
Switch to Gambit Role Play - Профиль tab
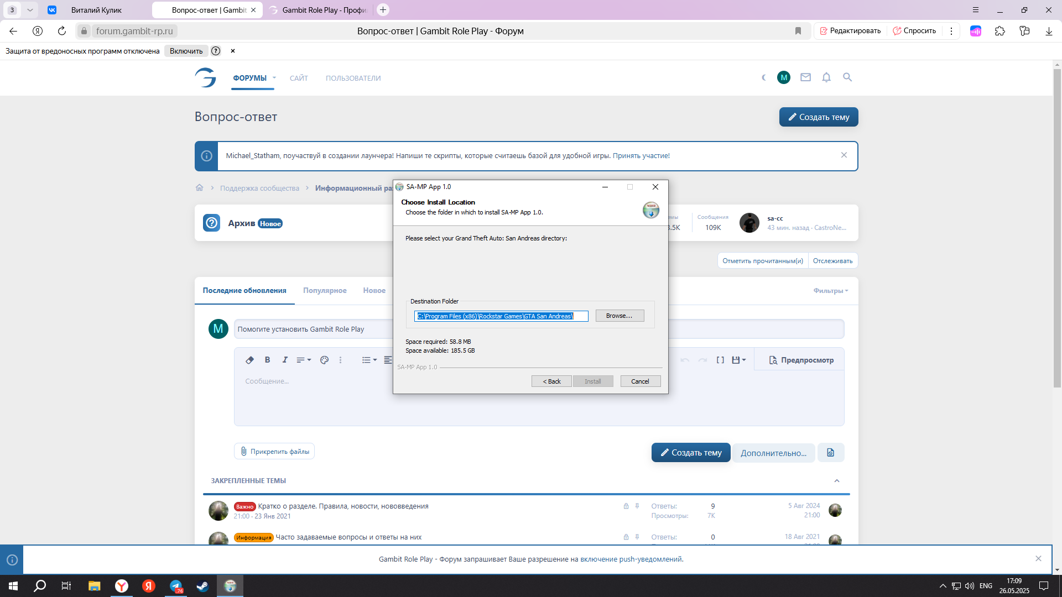(x=319, y=10)
